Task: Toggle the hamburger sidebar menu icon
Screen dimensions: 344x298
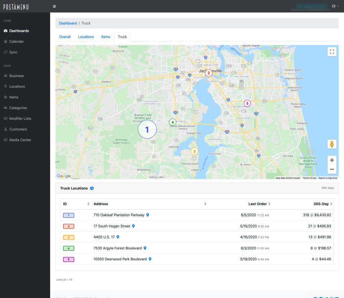Action: tap(54, 6)
